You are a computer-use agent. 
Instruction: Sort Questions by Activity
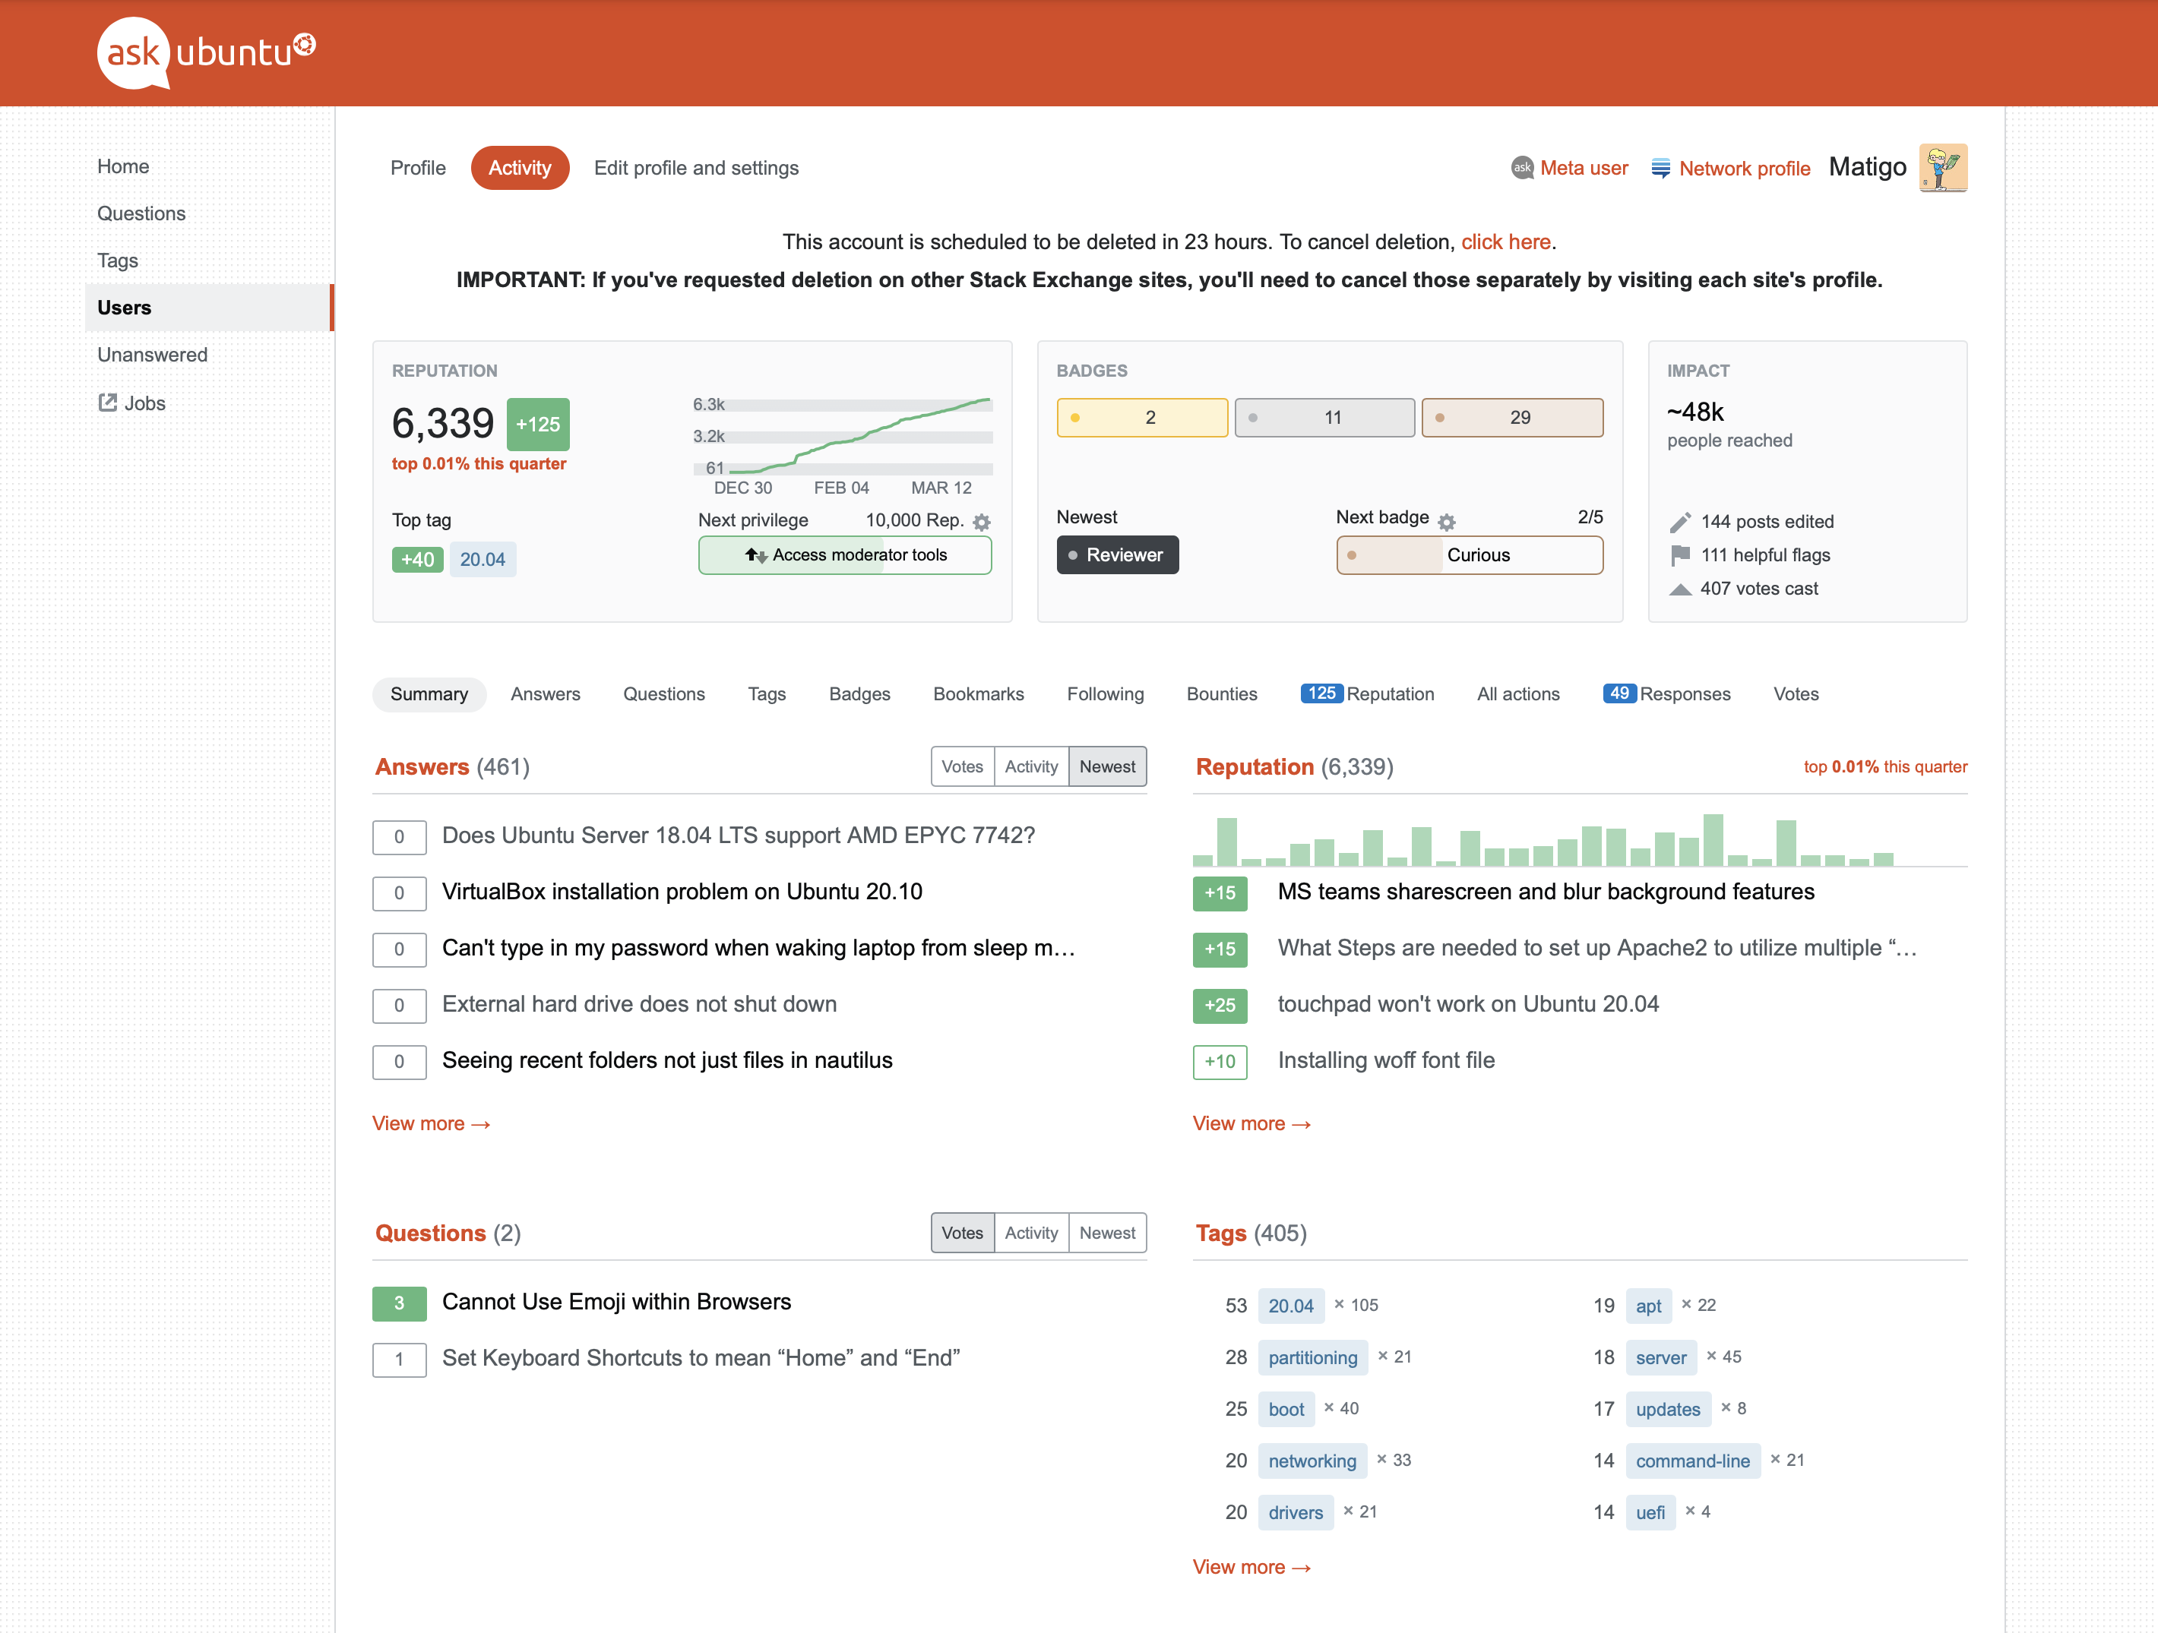[1031, 1233]
